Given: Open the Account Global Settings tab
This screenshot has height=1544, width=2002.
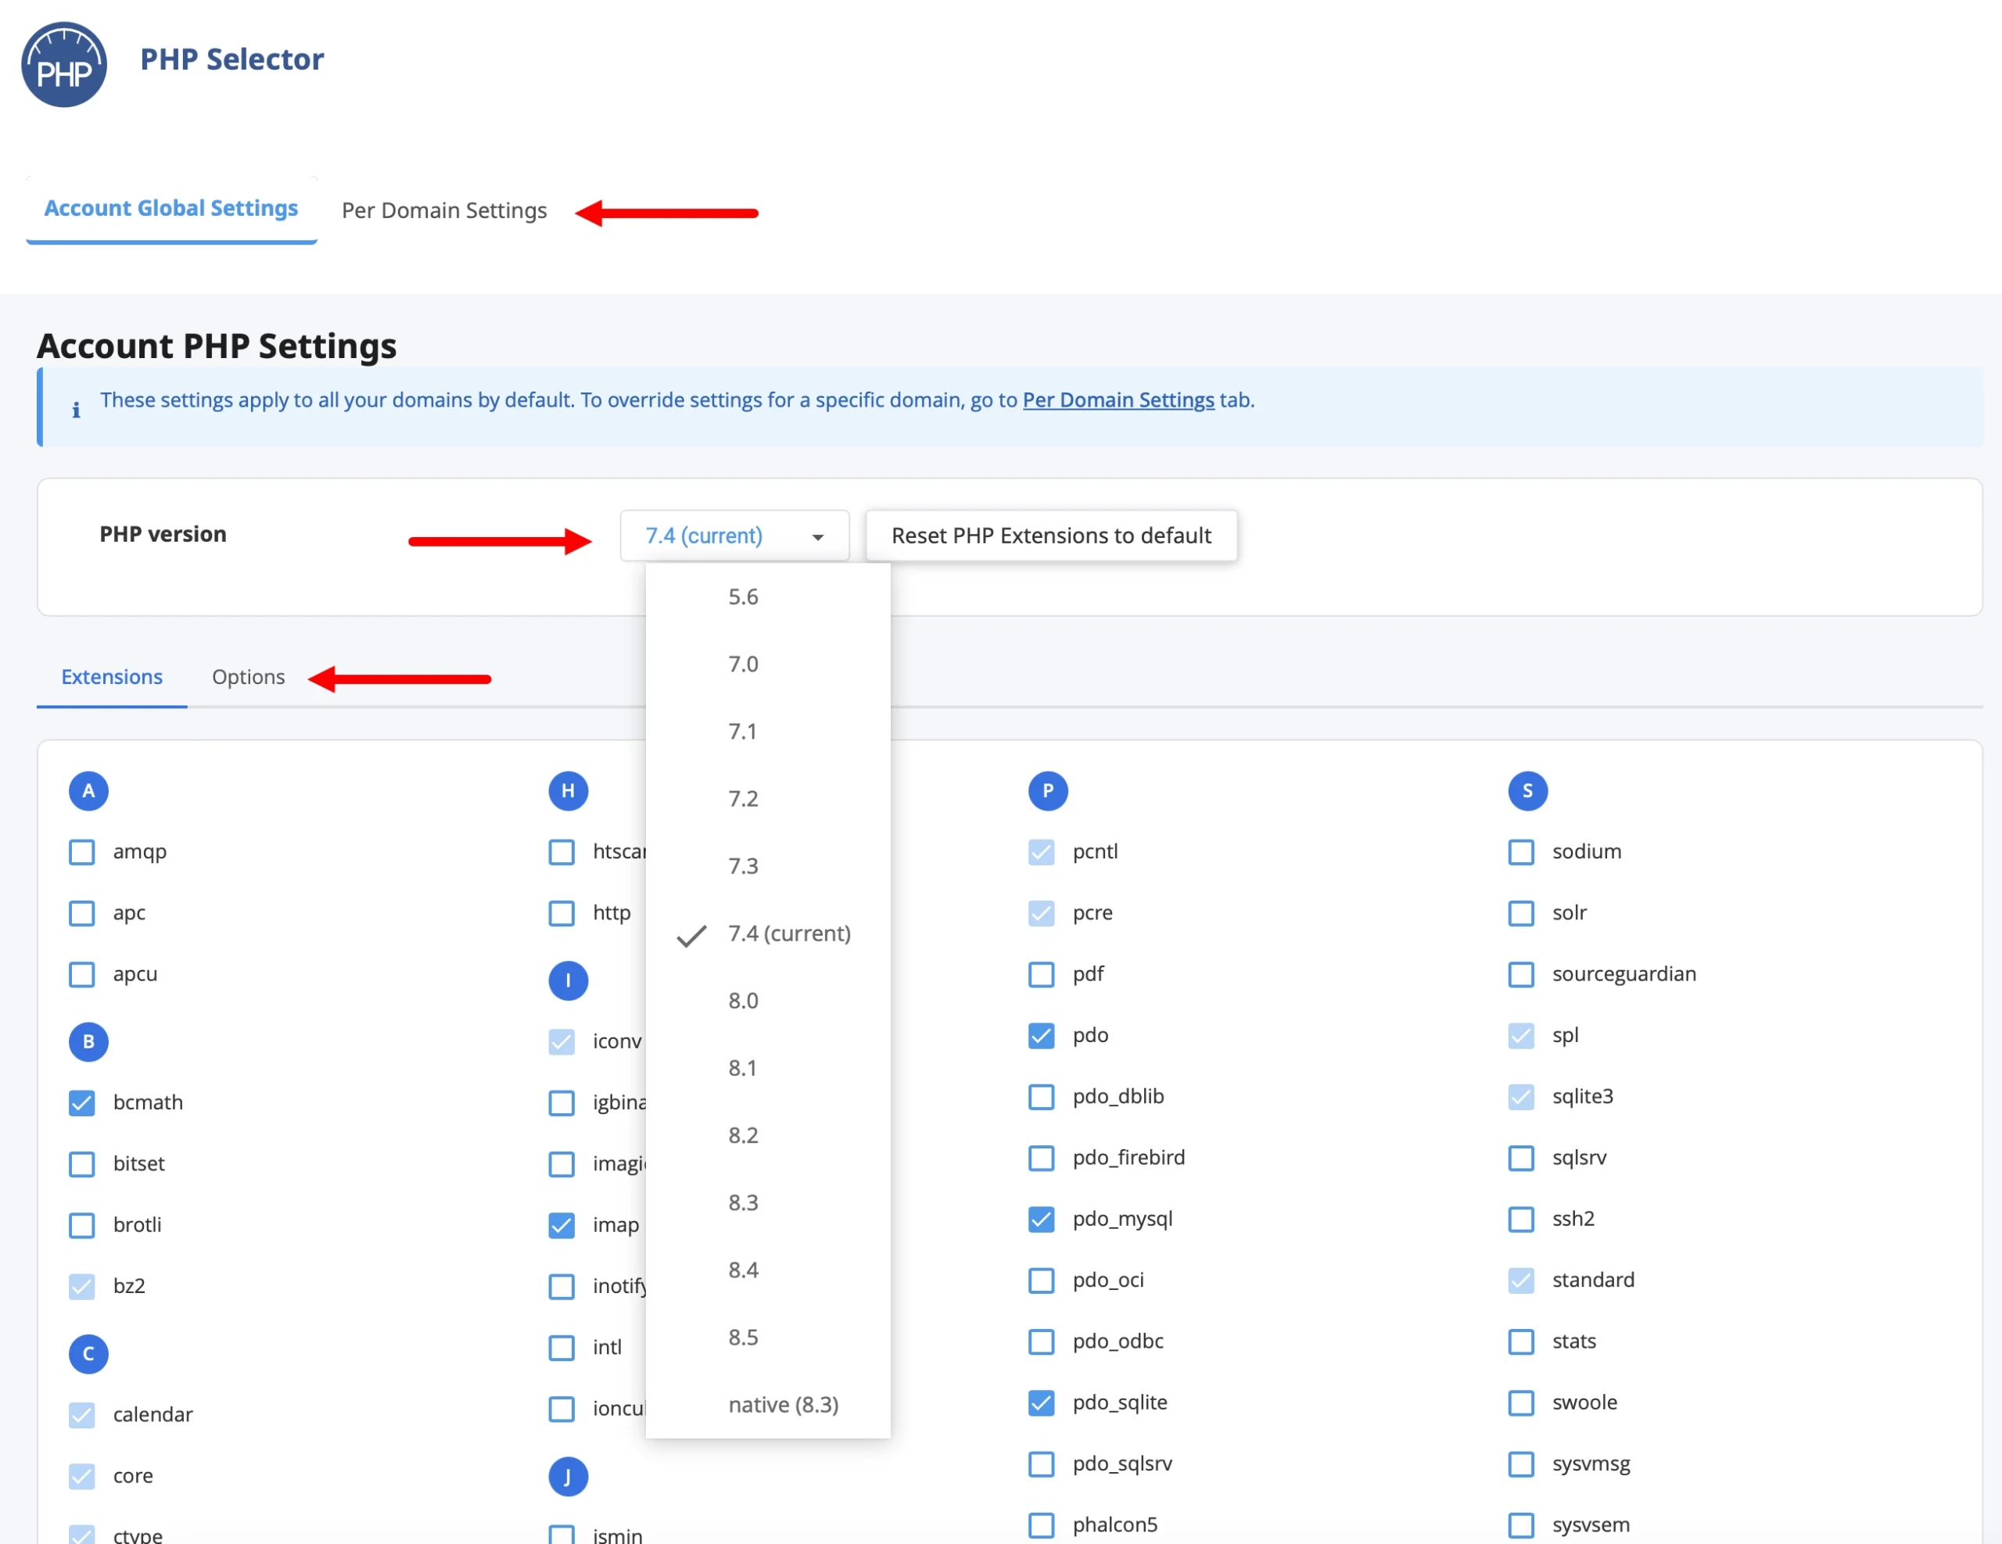Looking at the screenshot, I should click(x=171, y=209).
